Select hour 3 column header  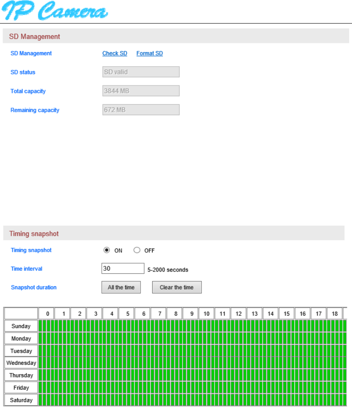pyautogui.click(x=95, y=314)
